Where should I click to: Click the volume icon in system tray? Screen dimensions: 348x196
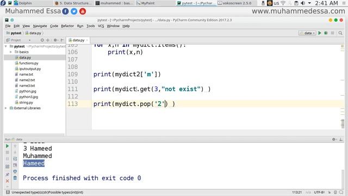[303, 3]
